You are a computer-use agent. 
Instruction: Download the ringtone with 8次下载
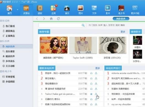[x=96, y=99]
